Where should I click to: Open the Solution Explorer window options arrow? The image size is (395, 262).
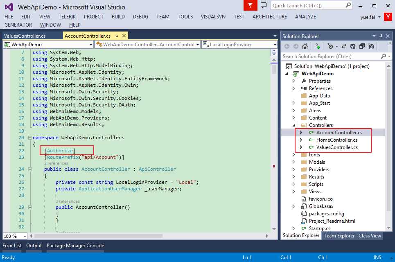tap(374, 36)
